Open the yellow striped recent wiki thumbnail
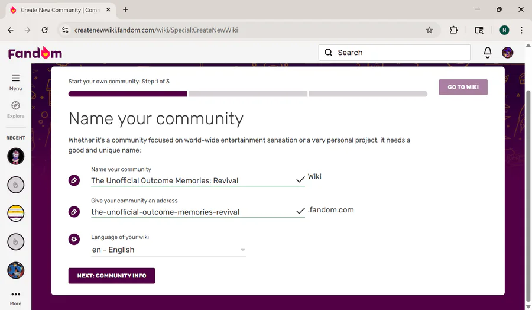 click(x=15, y=214)
